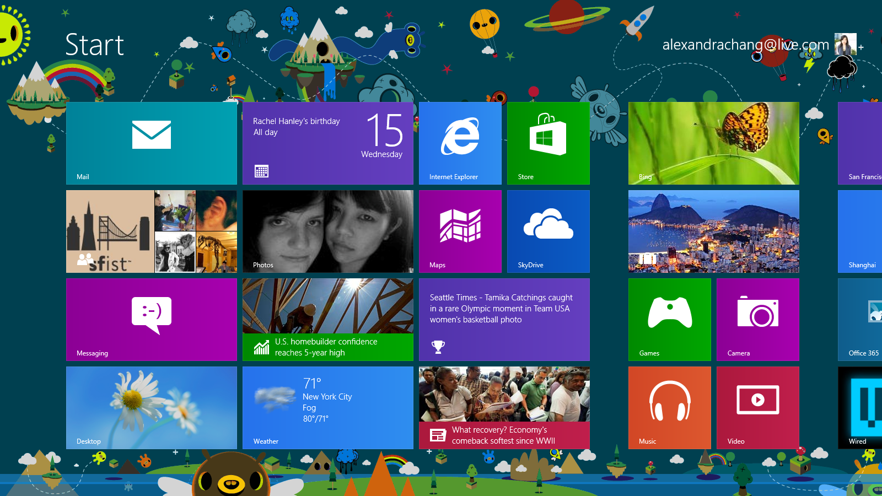Click the Desktop label text
Image resolution: width=882 pixels, height=496 pixels.
click(x=89, y=441)
